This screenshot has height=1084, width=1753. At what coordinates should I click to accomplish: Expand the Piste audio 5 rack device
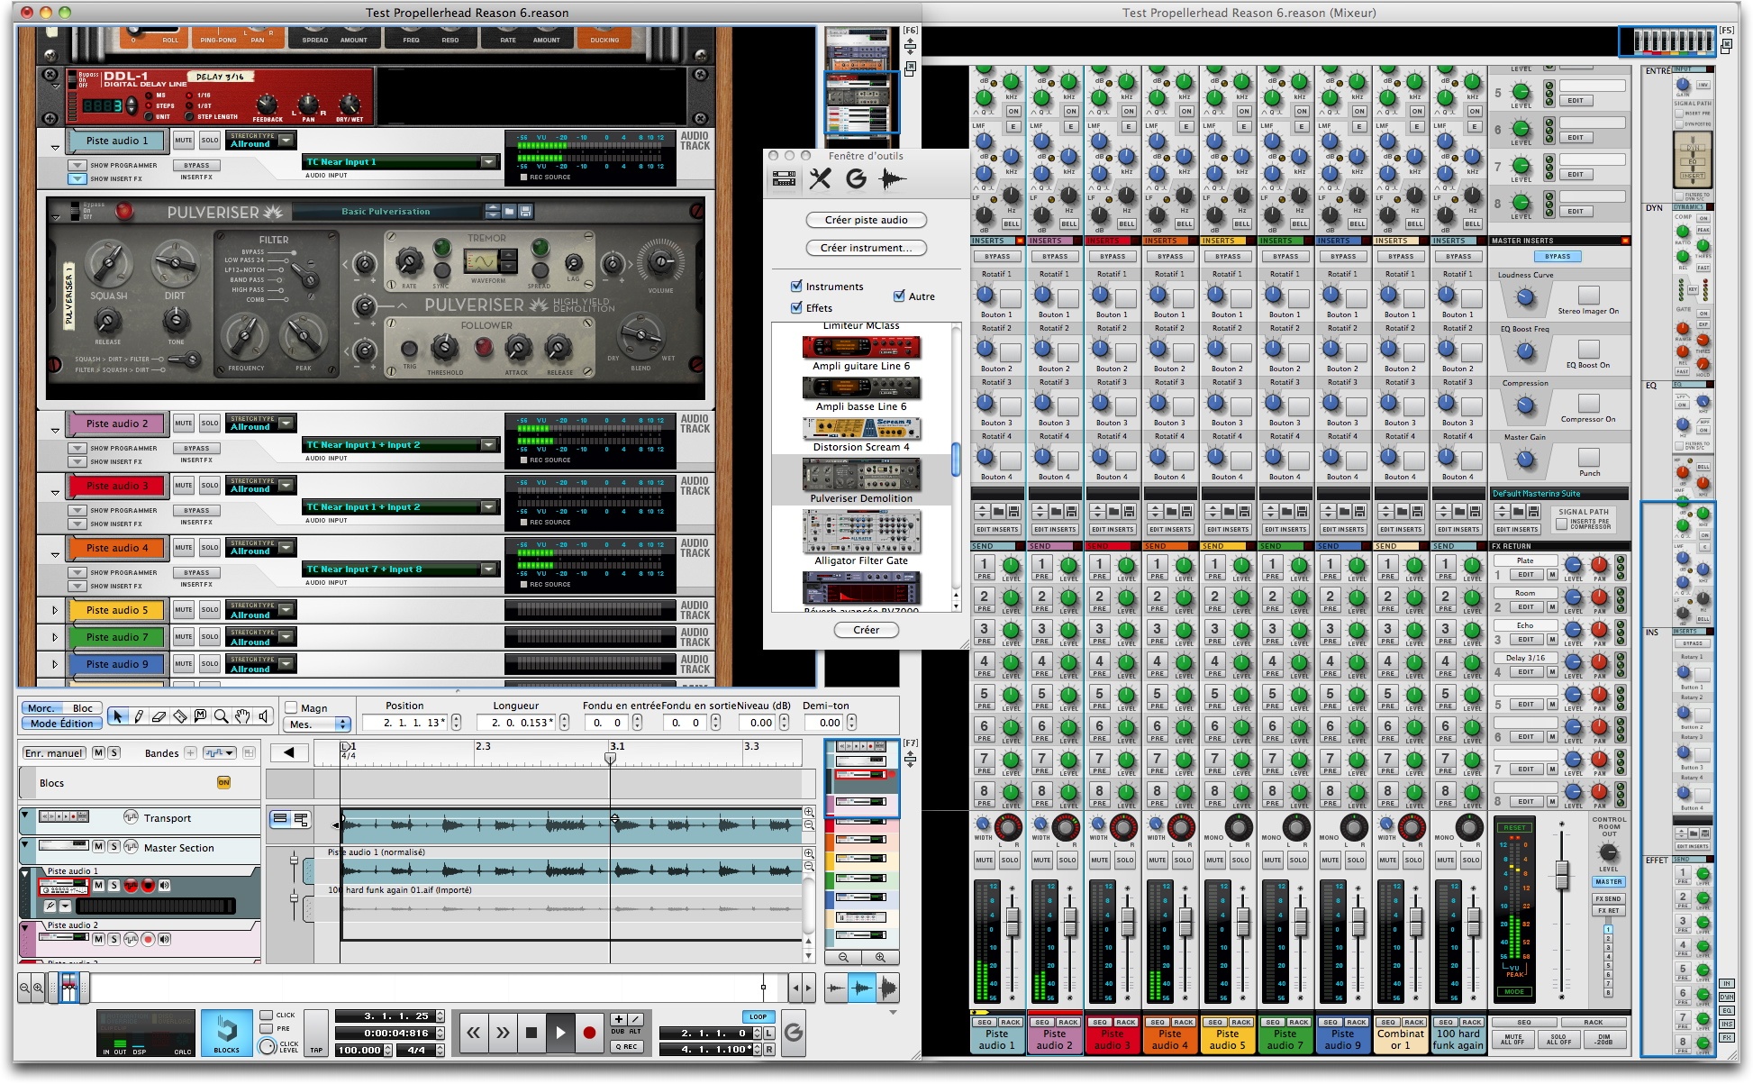pyautogui.click(x=55, y=610)
